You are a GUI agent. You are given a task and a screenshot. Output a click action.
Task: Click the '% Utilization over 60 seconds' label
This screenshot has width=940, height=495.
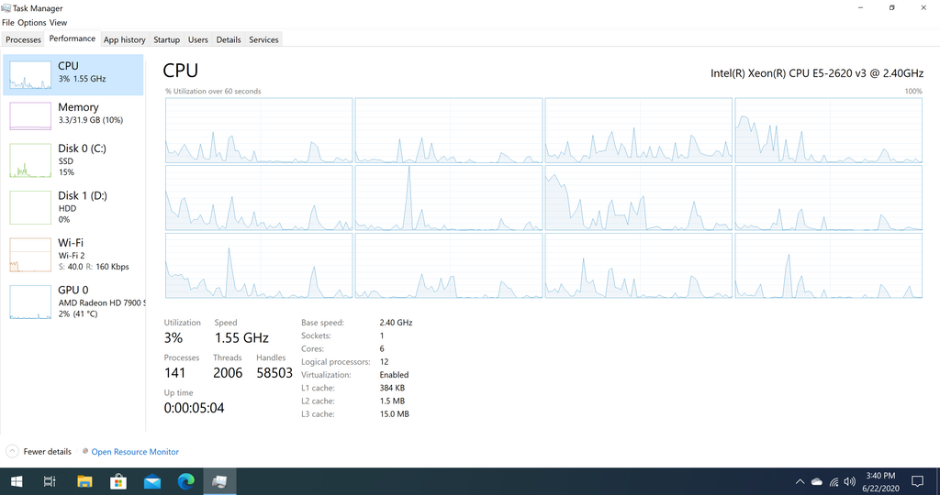coord(213,91)
